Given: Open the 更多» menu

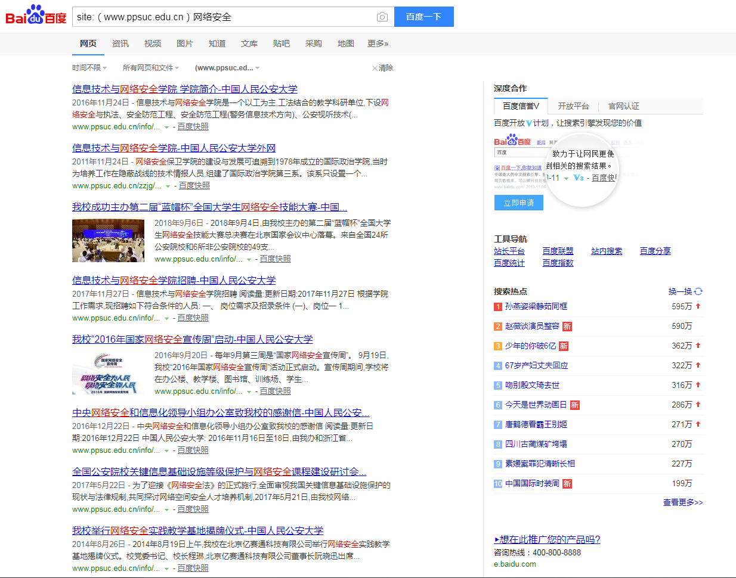Looking at the screenshot, I should 378,43.
